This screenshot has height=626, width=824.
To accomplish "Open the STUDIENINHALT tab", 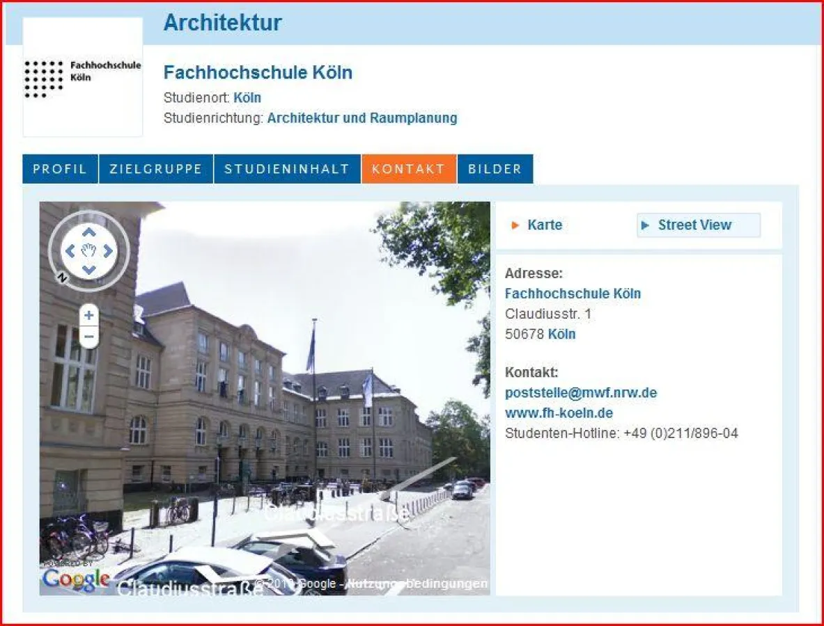I will (286, 168).
